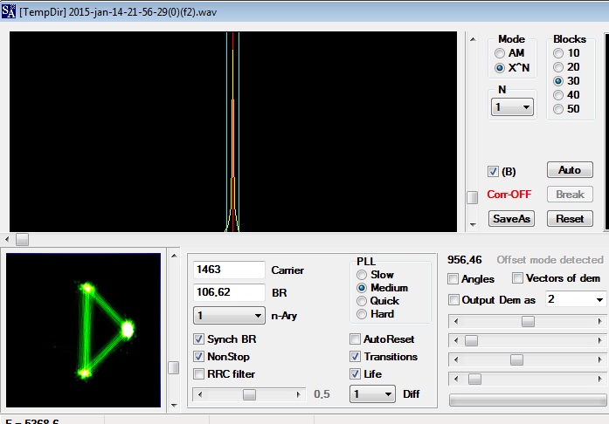Click right arrow of fourth right-panel slider
The width and height of the screenshot is (609, 424).
[x=599, y=379]
